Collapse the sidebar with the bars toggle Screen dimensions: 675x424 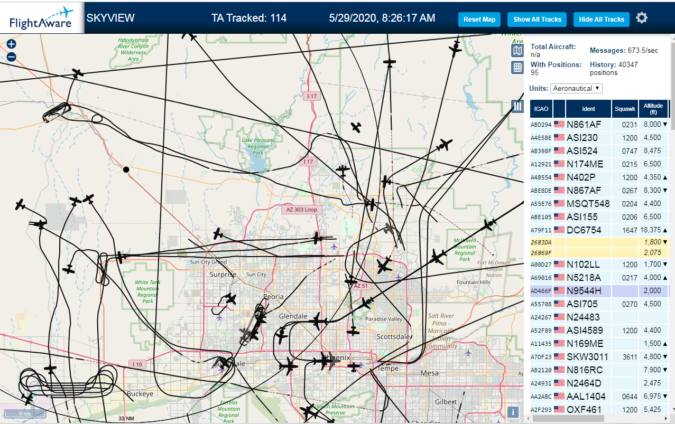coord(517,107)
